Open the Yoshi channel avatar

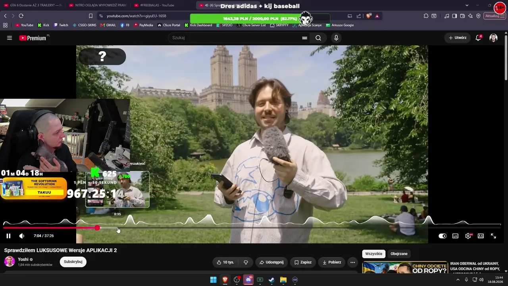coord(10,261)
